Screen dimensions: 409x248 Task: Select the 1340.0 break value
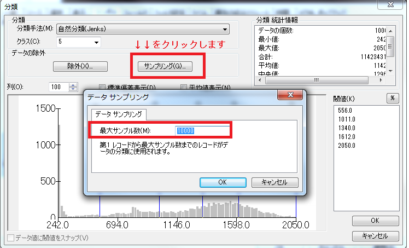click(347, 128)
